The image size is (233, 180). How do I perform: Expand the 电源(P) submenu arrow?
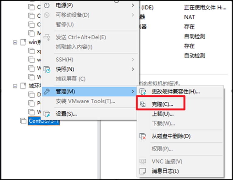click(x=133, y=5)
